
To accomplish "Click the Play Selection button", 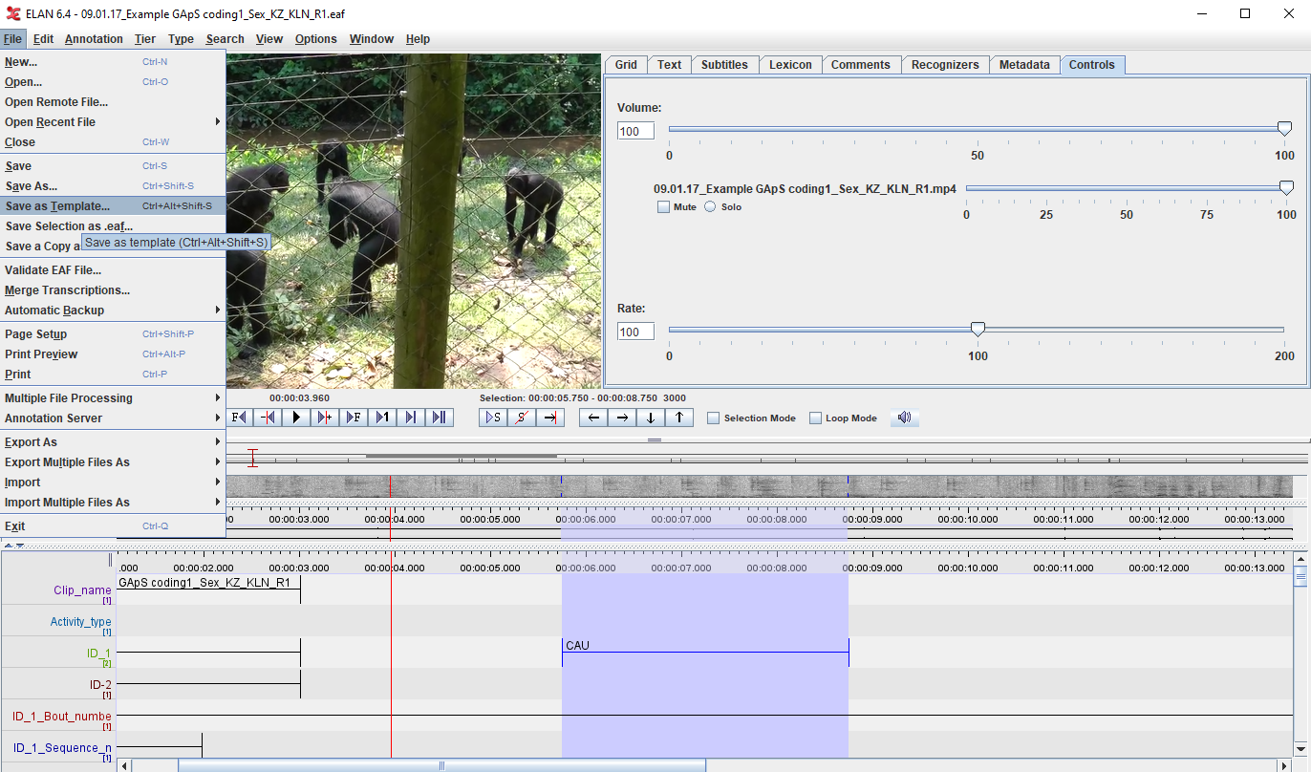I will [x=493, y=418].
